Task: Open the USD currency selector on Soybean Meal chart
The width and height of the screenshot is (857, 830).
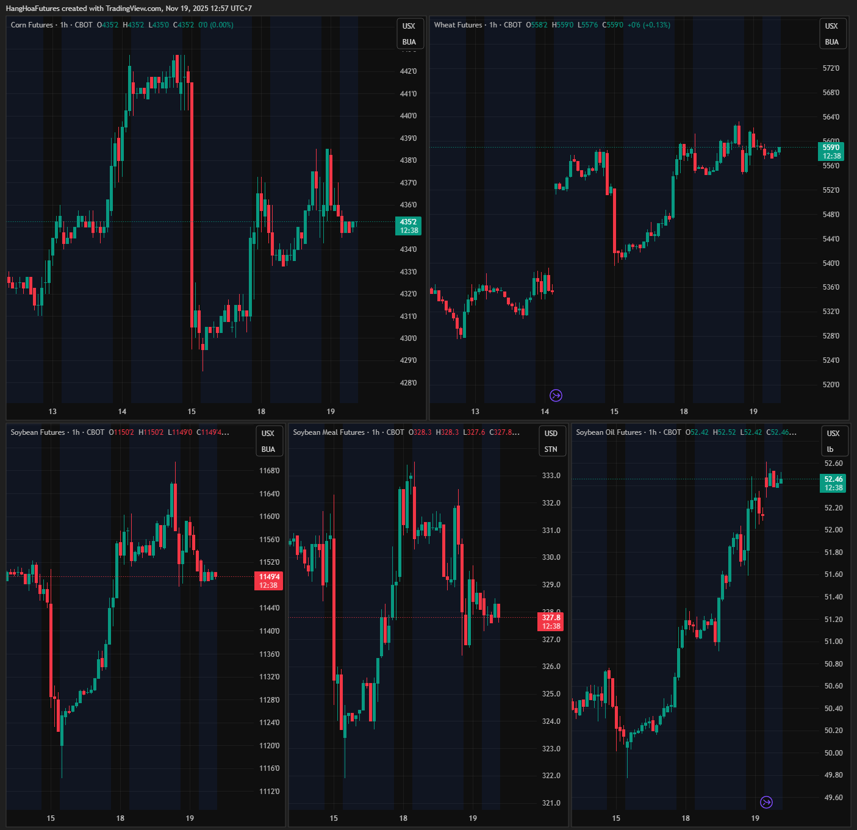Action: 551,434
